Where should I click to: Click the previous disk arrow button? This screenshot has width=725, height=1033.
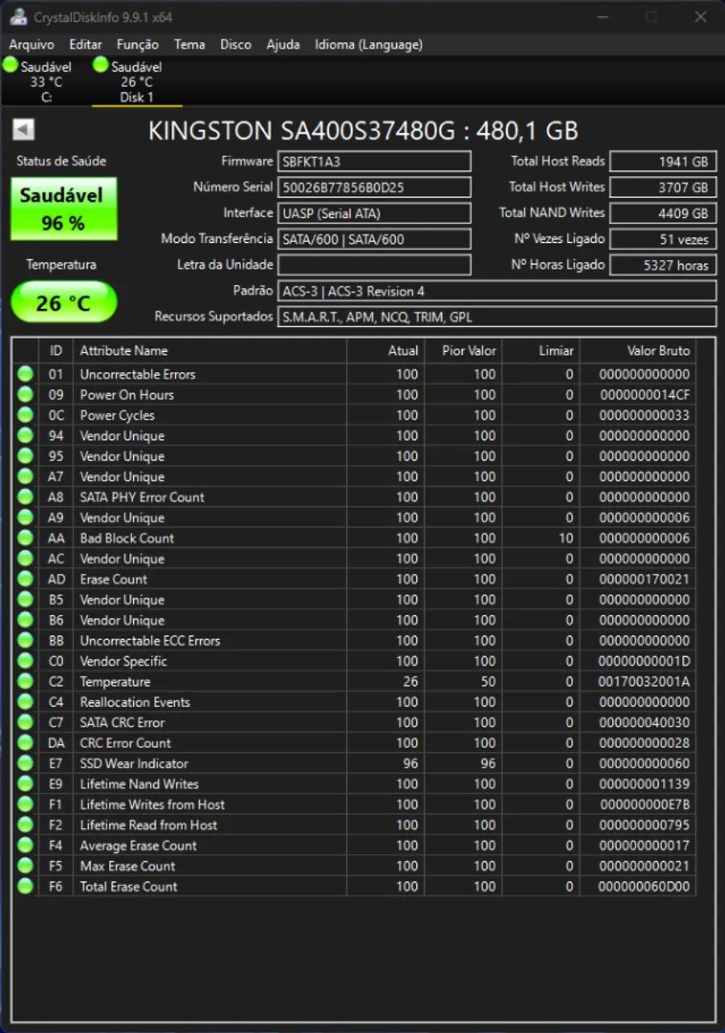coord(24,130)
